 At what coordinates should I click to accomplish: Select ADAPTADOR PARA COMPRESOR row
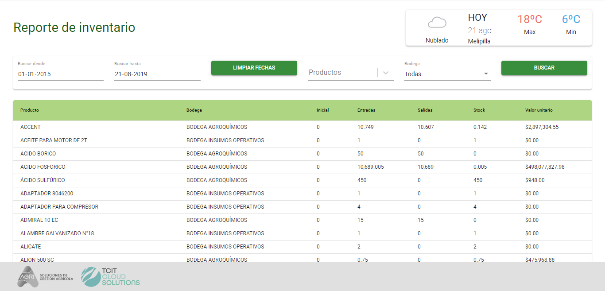[302, 207]
